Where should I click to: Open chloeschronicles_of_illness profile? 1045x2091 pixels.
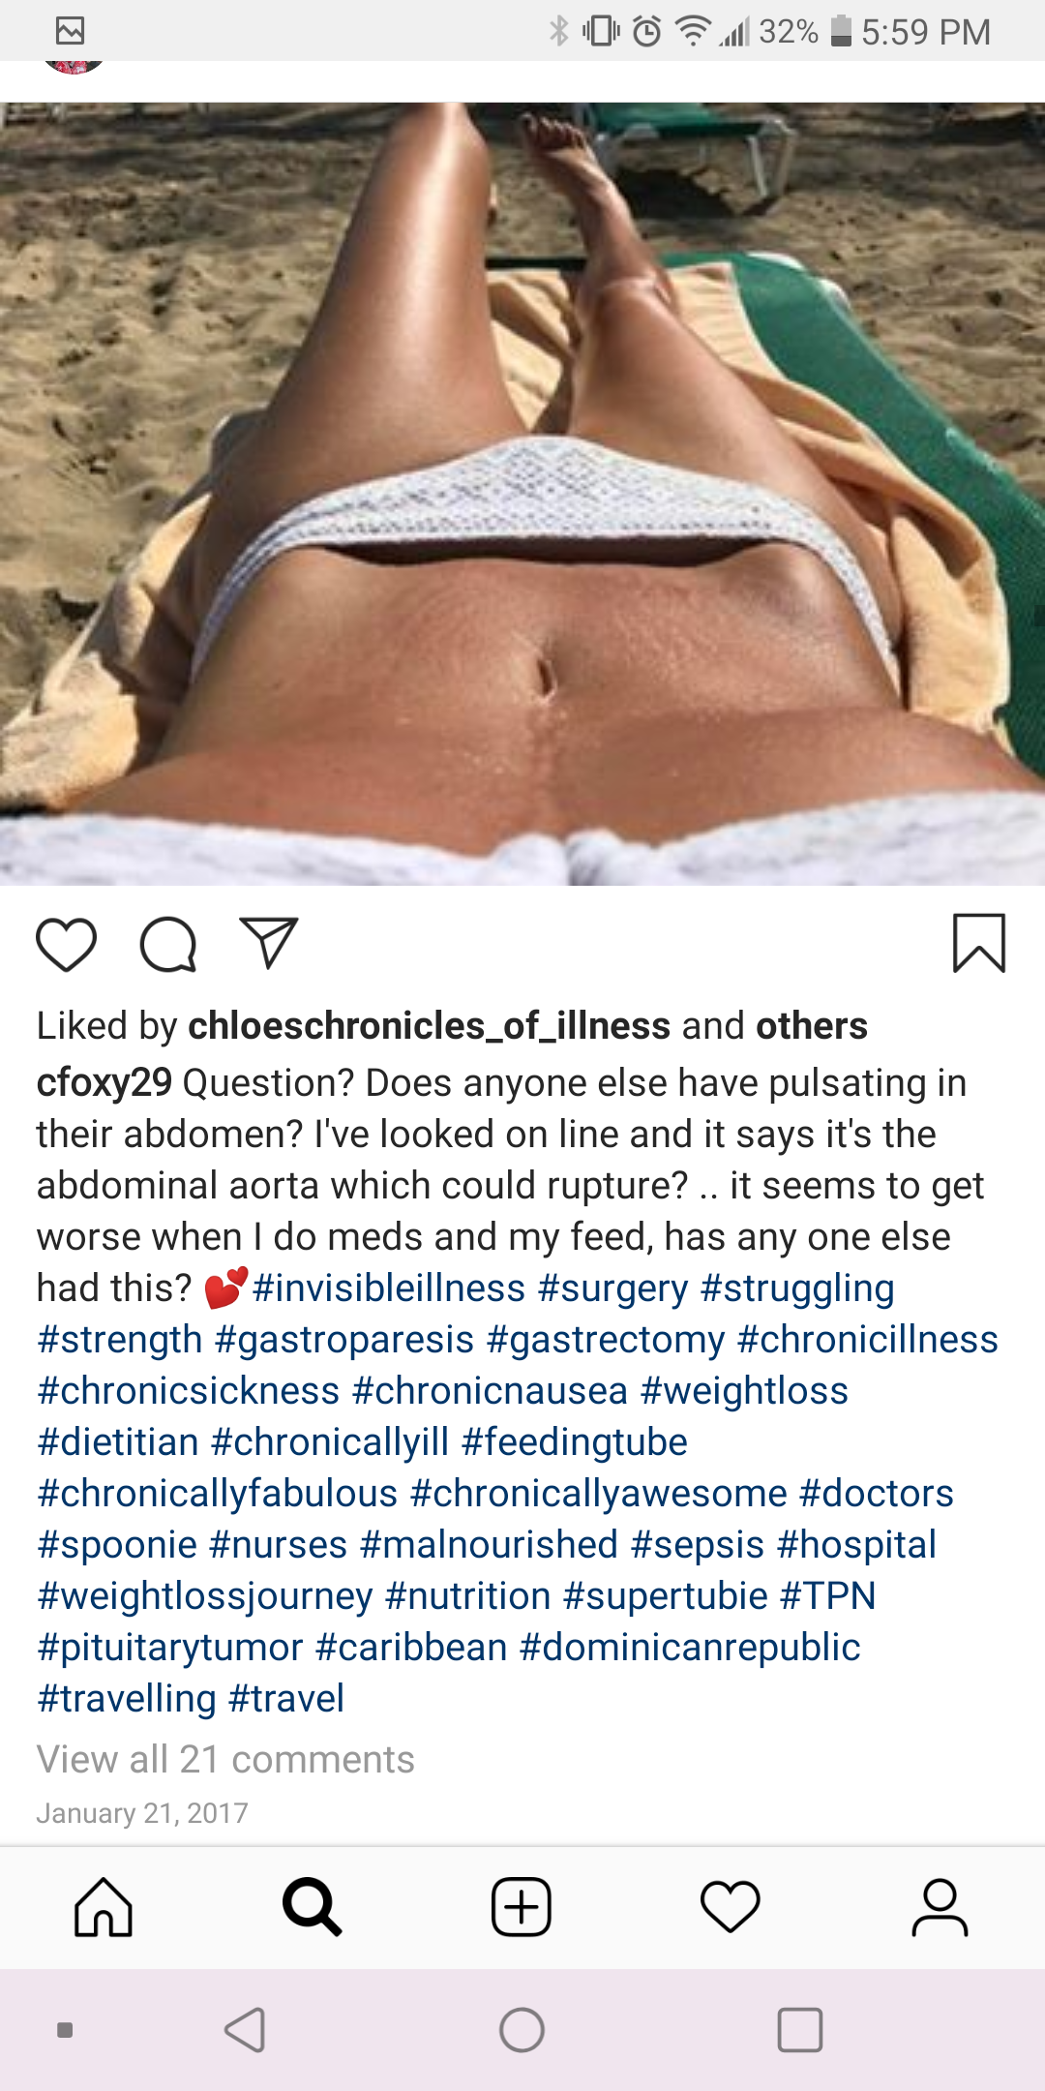429,1026
